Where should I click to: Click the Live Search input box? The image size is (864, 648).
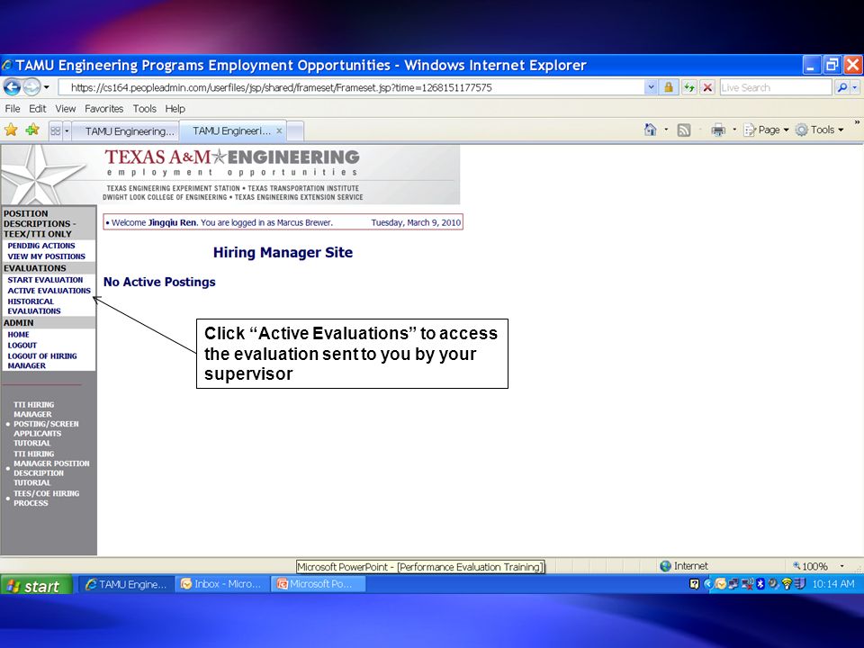click(775, 87)
